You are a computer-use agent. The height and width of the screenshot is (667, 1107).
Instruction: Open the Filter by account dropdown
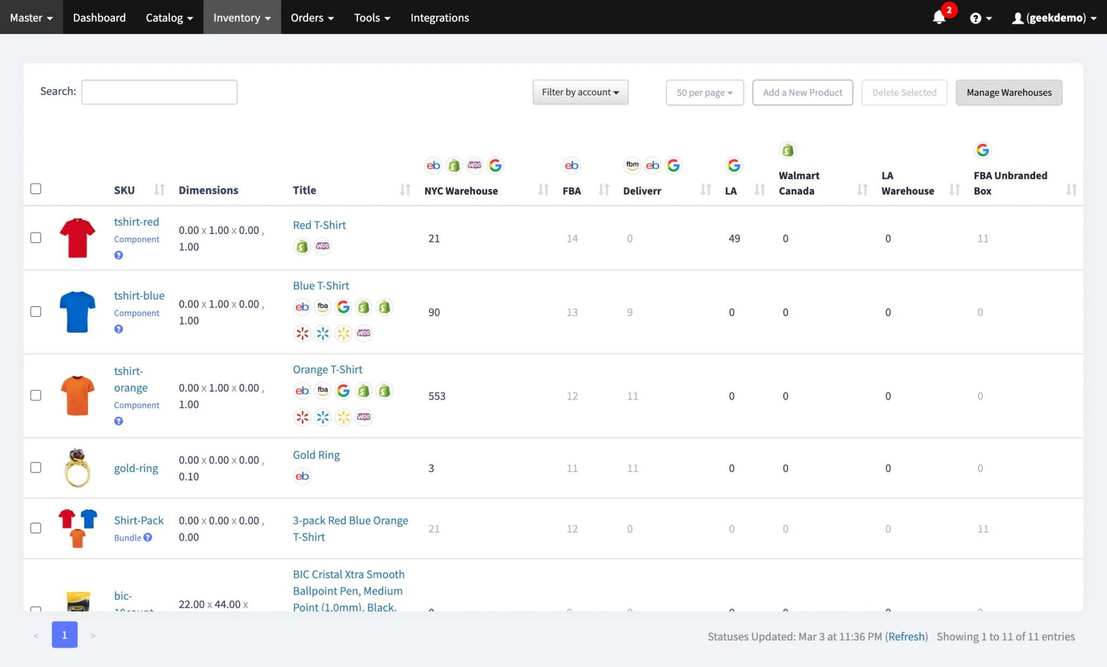(x=580, y=92)
